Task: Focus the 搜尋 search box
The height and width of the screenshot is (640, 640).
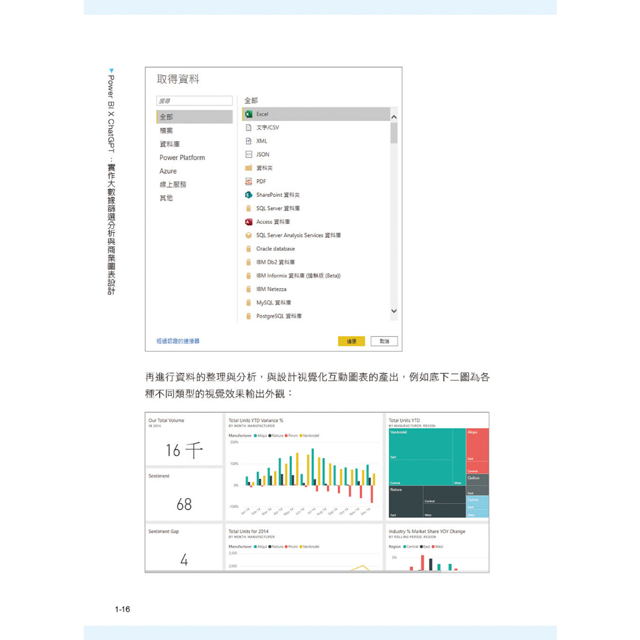Action: (x=194, y=101)
